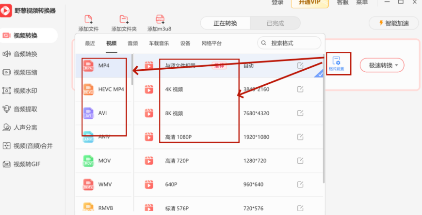Show the 正在转换 list

pyautogui.click(x=225, y=23)
